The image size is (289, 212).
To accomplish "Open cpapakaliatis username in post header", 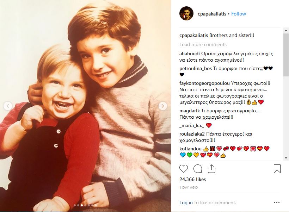I will click(x=212, y=14).
